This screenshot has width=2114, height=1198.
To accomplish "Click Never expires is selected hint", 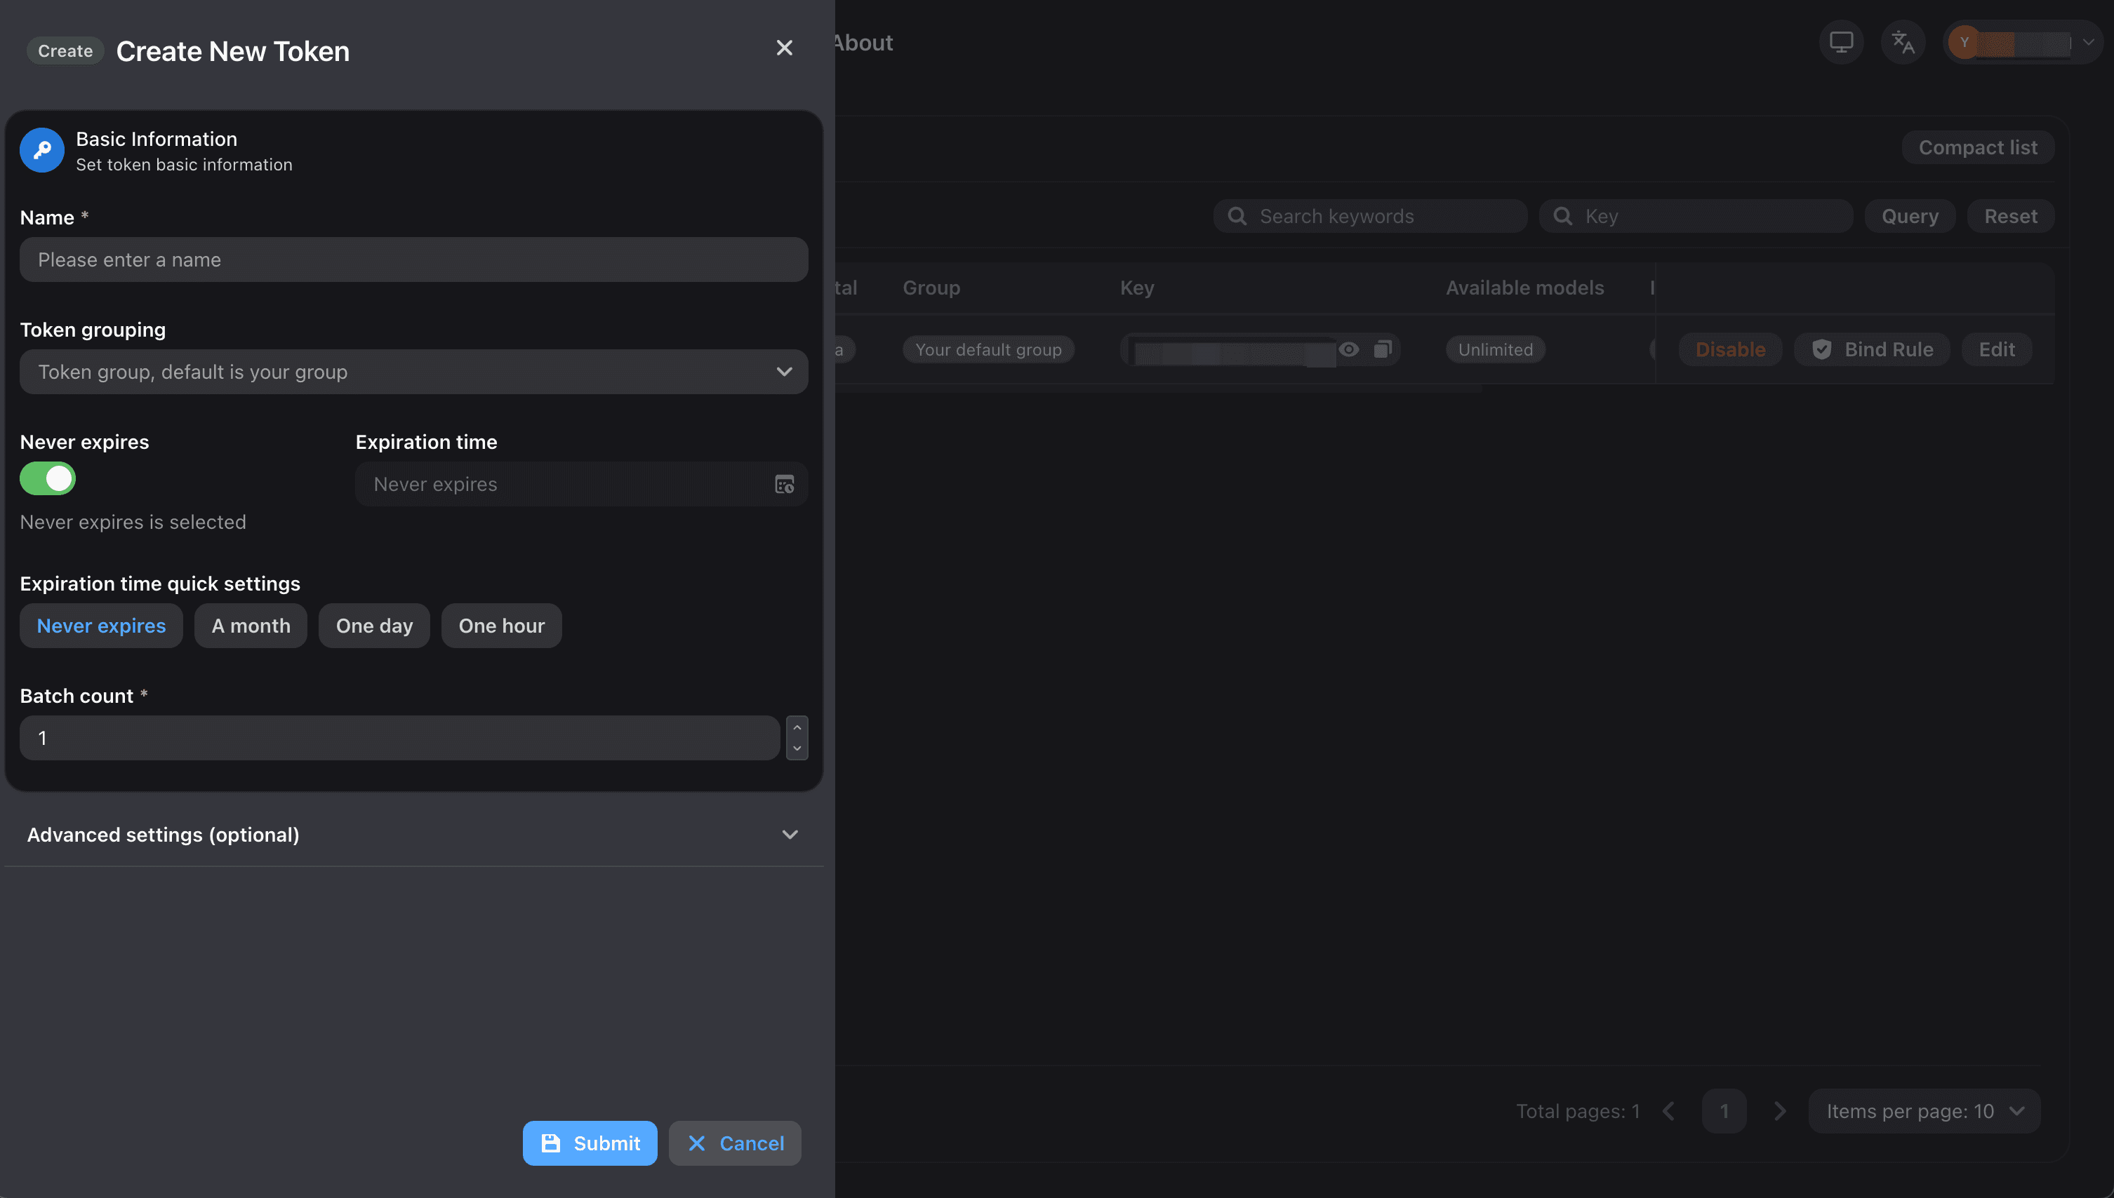I will point(133,523).
